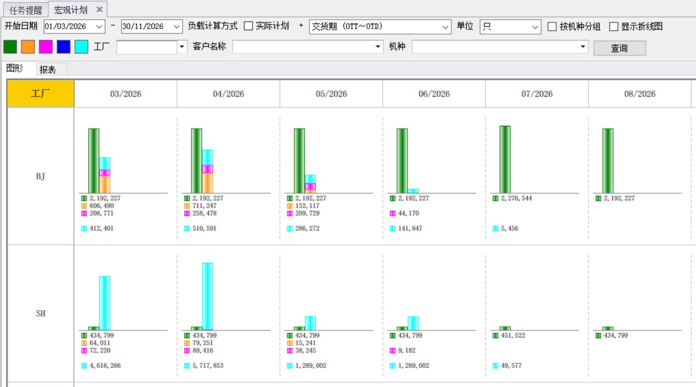Viewport: 696px width, 387px height.
Task: Switch to the 任务提醒 tab
Action: coord(25,10)
